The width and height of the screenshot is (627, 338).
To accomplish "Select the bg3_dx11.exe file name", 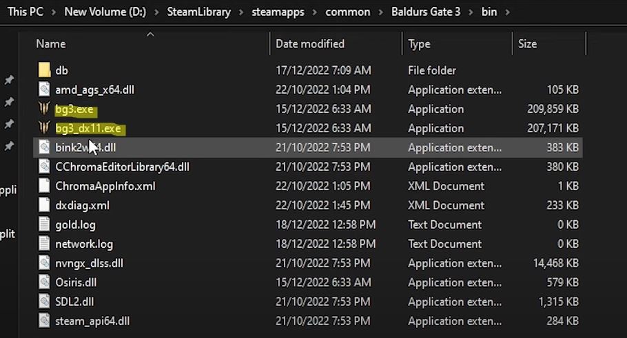I will coord(88,128).
